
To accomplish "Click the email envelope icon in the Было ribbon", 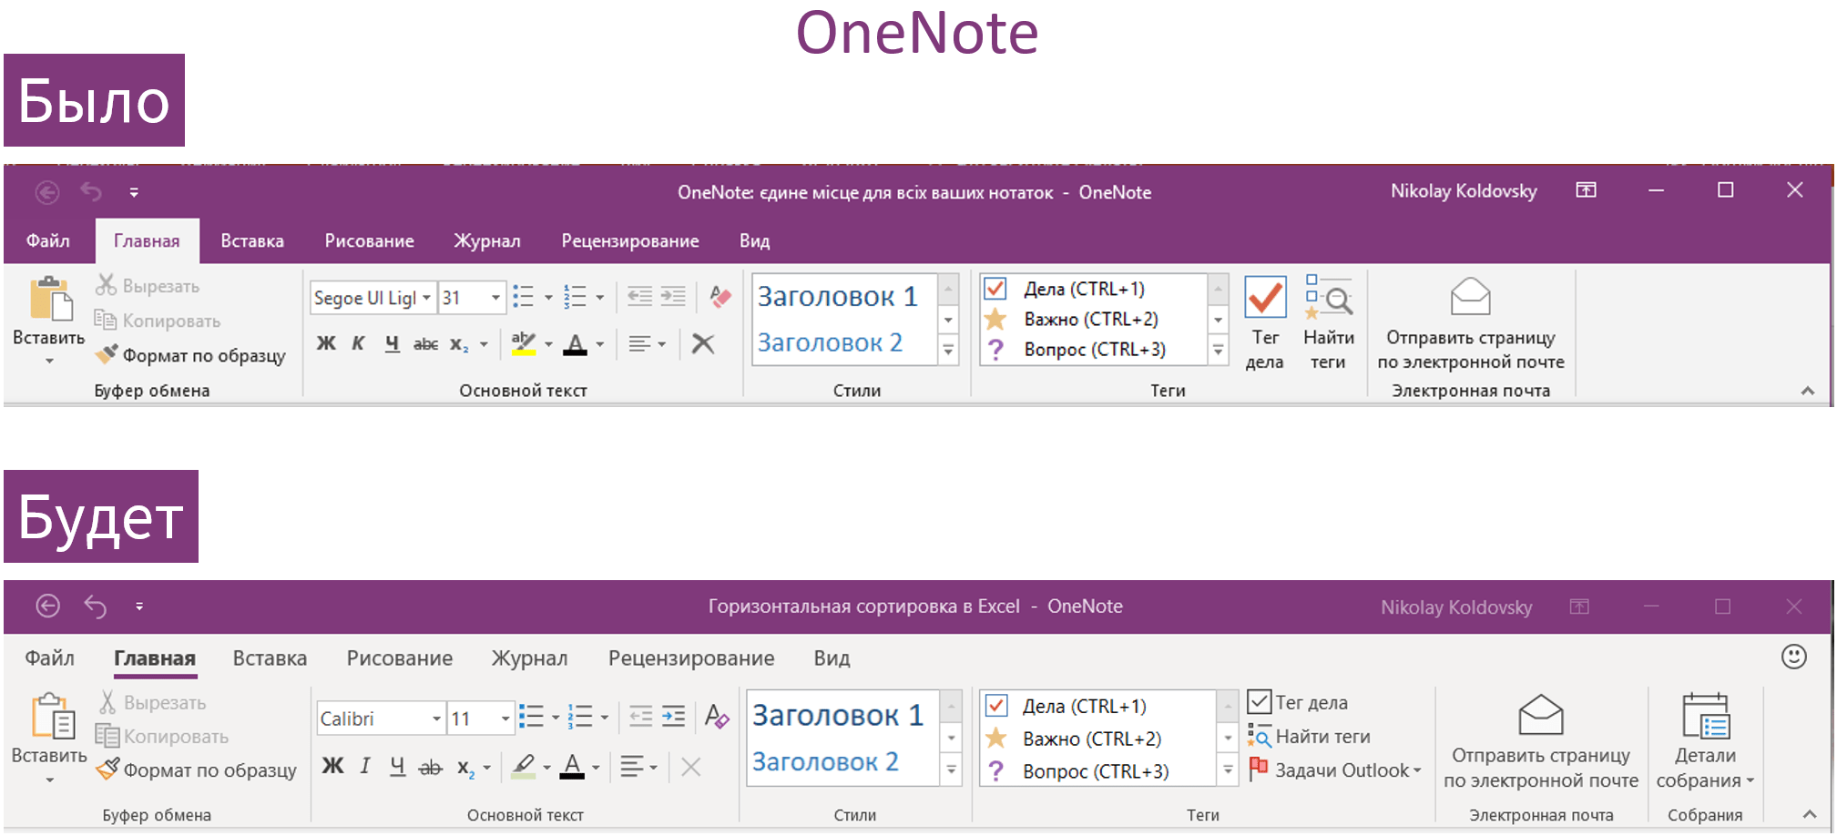I will click(1470, 297).
